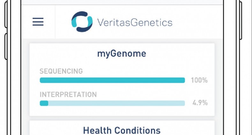Click the Sequencing progress bar
This screenshot has height=135, width=252.
pyautogui.click(x=112, y=80)
